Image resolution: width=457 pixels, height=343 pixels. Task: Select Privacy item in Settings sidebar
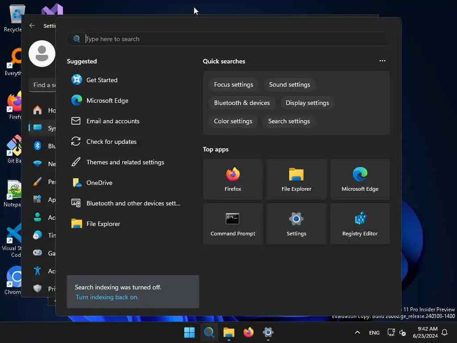42,289
